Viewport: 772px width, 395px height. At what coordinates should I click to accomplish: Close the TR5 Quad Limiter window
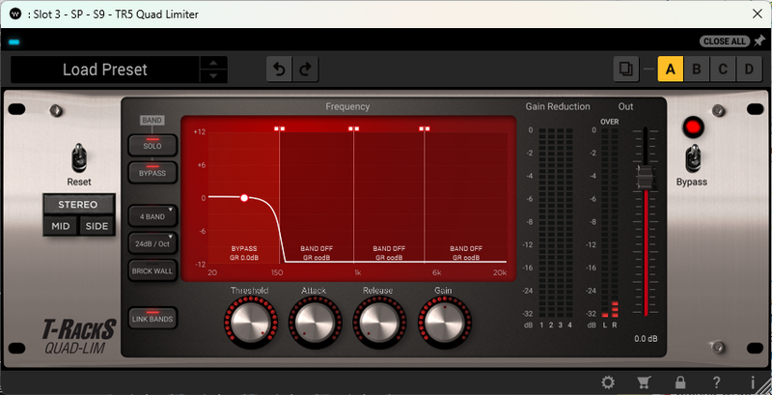pos(758,14)
